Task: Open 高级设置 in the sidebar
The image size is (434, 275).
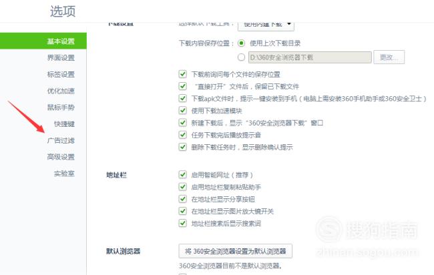Action: point(61,157)
